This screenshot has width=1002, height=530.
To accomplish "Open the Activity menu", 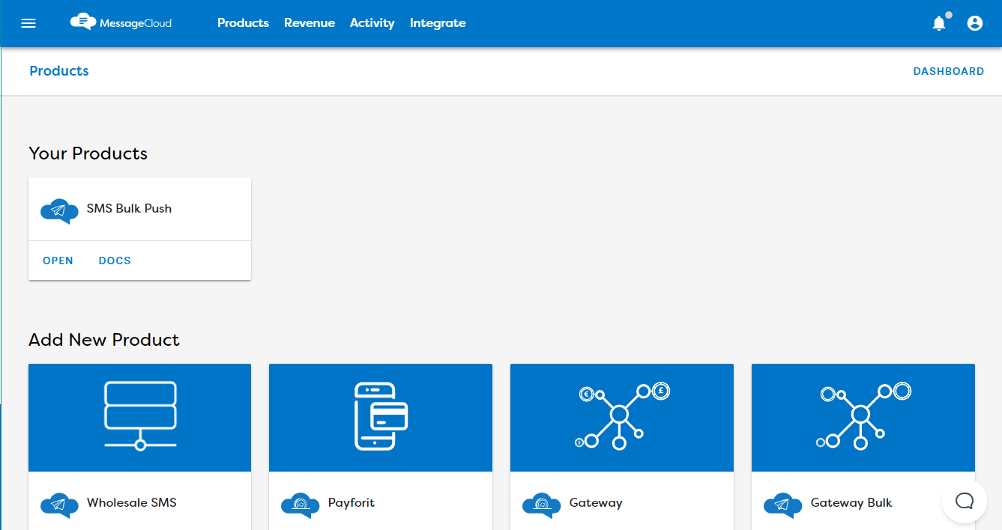I will pos(372,23).
